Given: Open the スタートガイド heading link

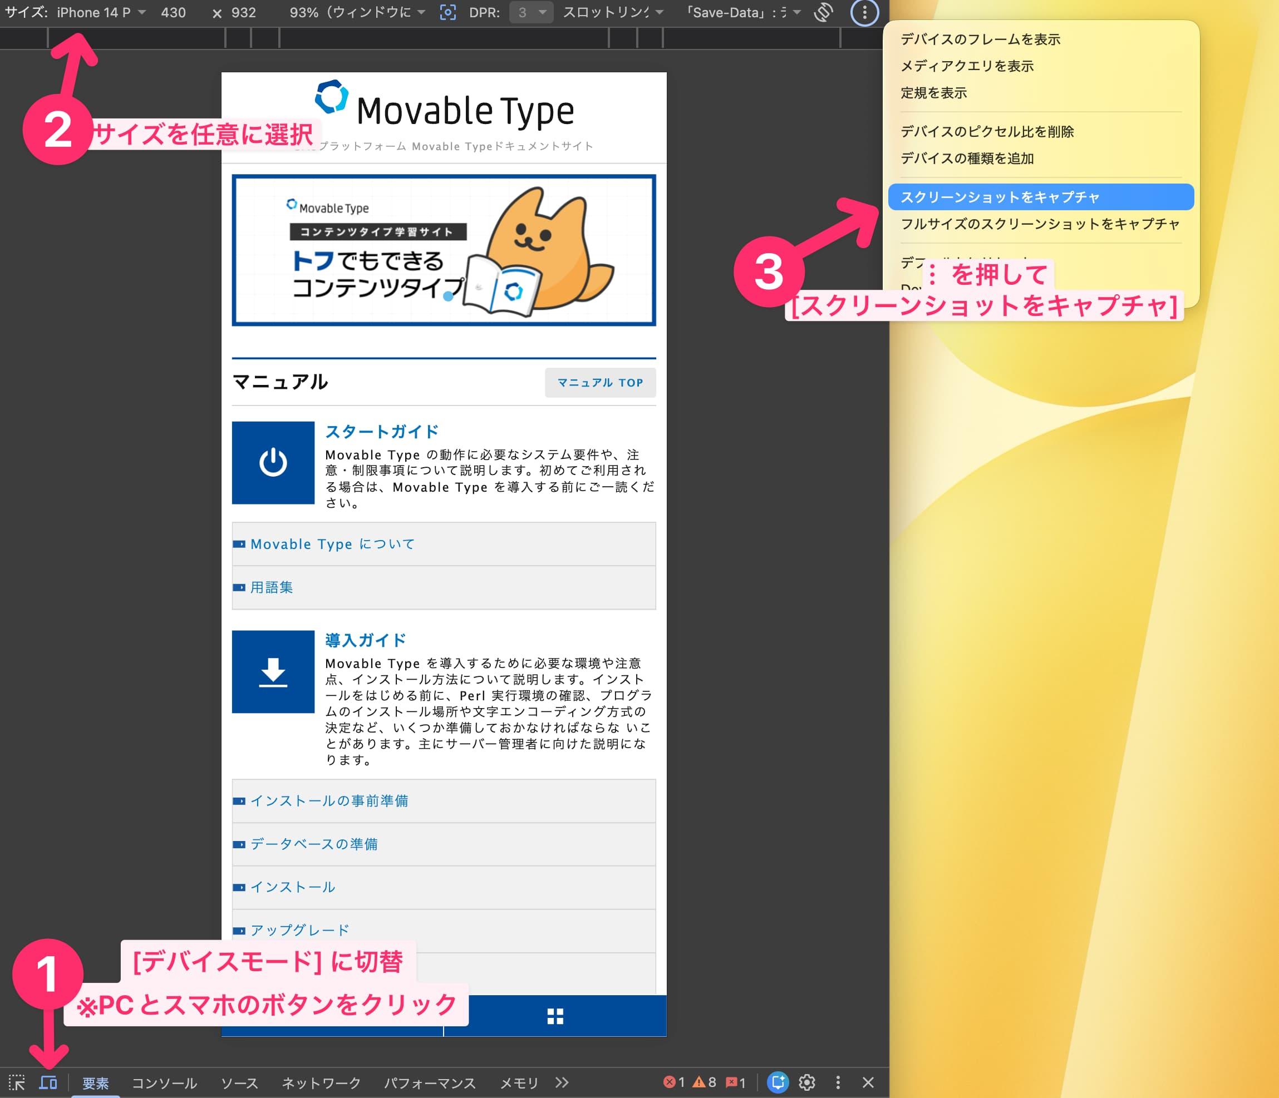Looking at the screenshot, I should click(382, 431).
